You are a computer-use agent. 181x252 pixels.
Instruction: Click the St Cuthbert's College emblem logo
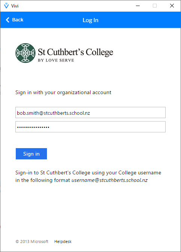26,53
